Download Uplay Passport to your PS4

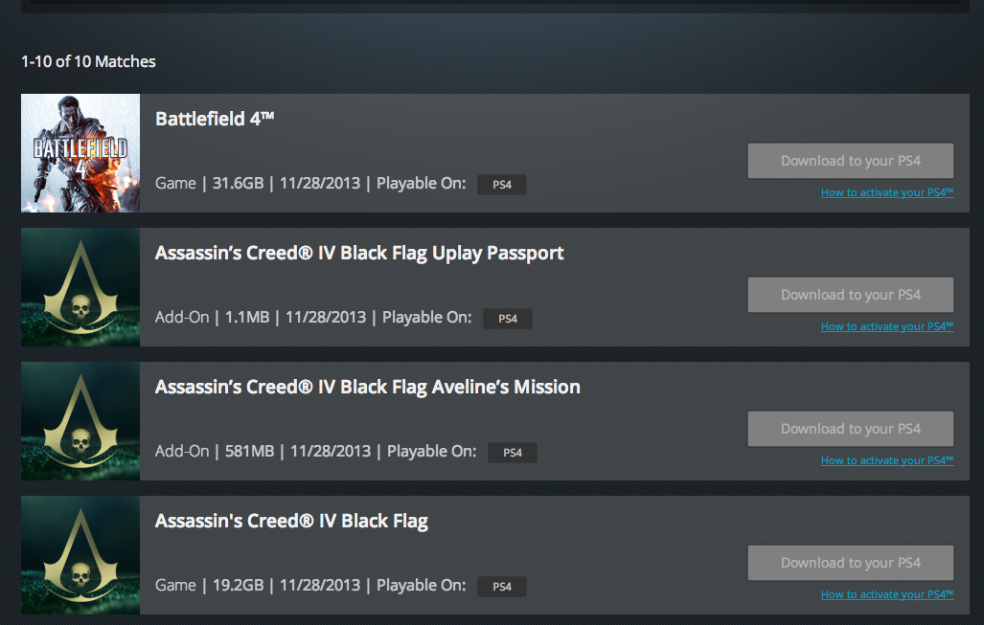850,295
